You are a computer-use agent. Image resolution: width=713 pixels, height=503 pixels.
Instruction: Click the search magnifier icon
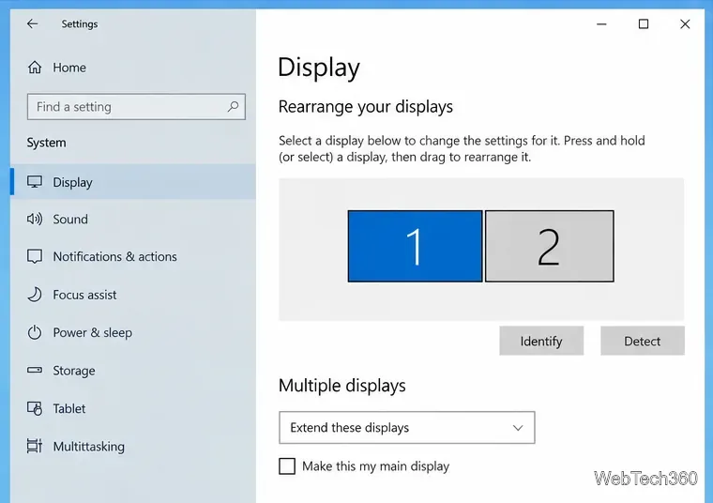233,107
